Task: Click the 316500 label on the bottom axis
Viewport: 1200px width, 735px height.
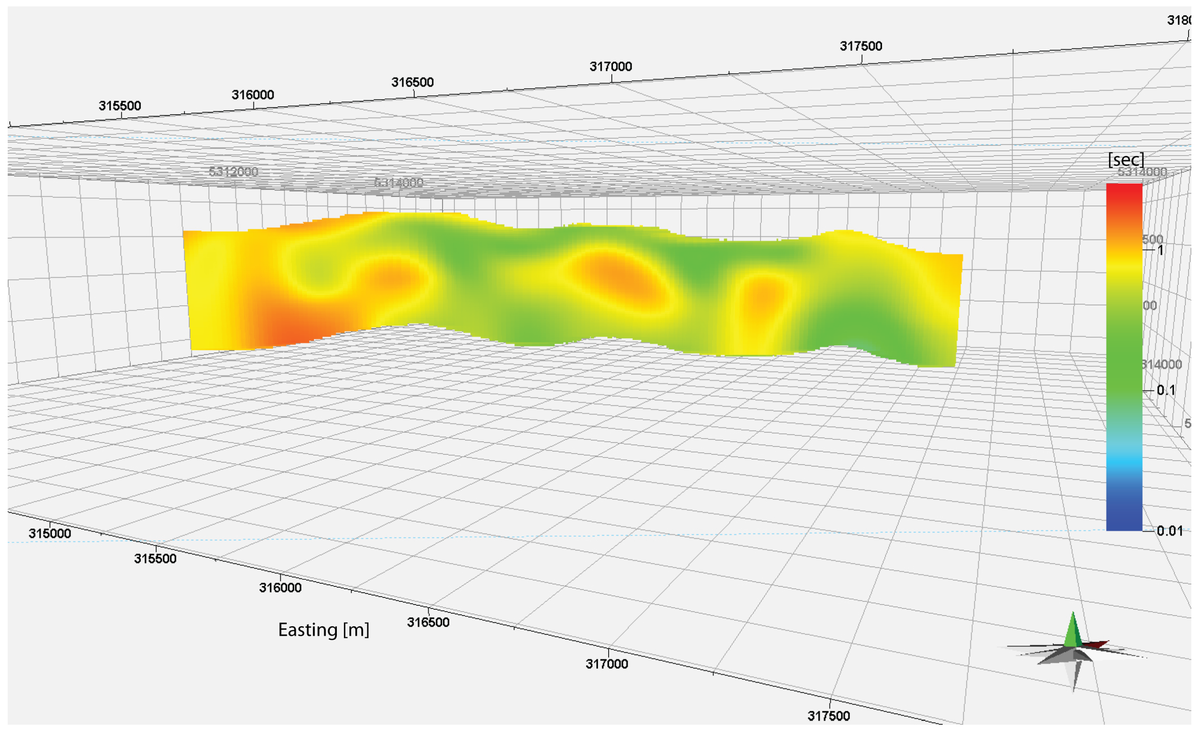Action: pos(428,622)
